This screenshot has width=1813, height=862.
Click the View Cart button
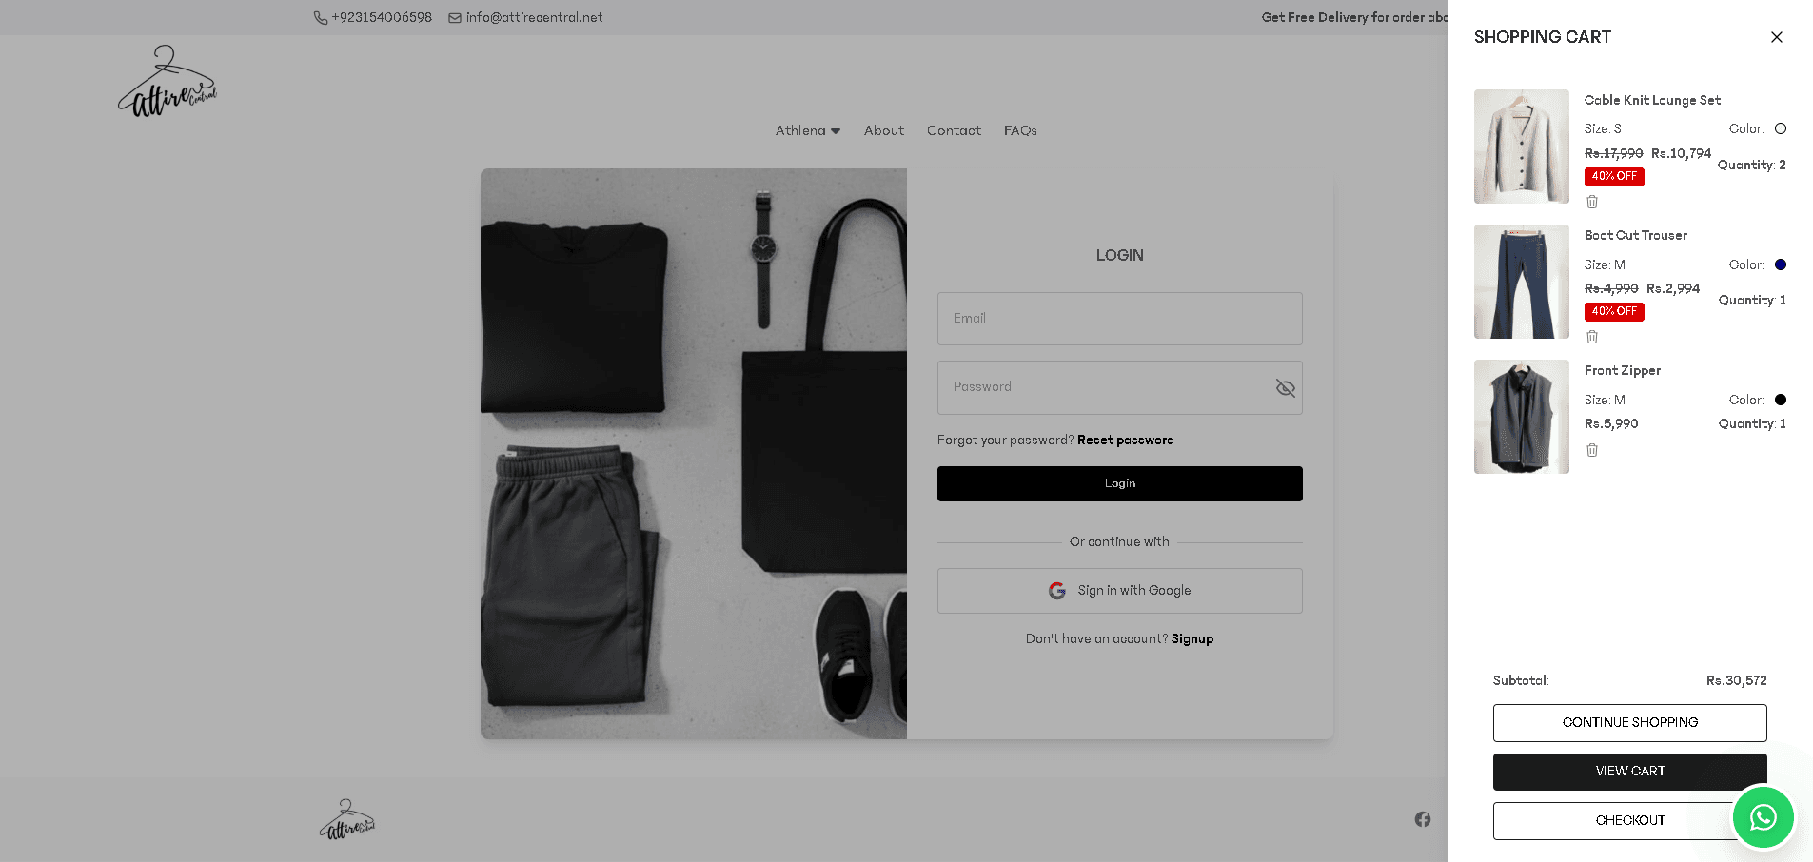tap(1629, 772)
